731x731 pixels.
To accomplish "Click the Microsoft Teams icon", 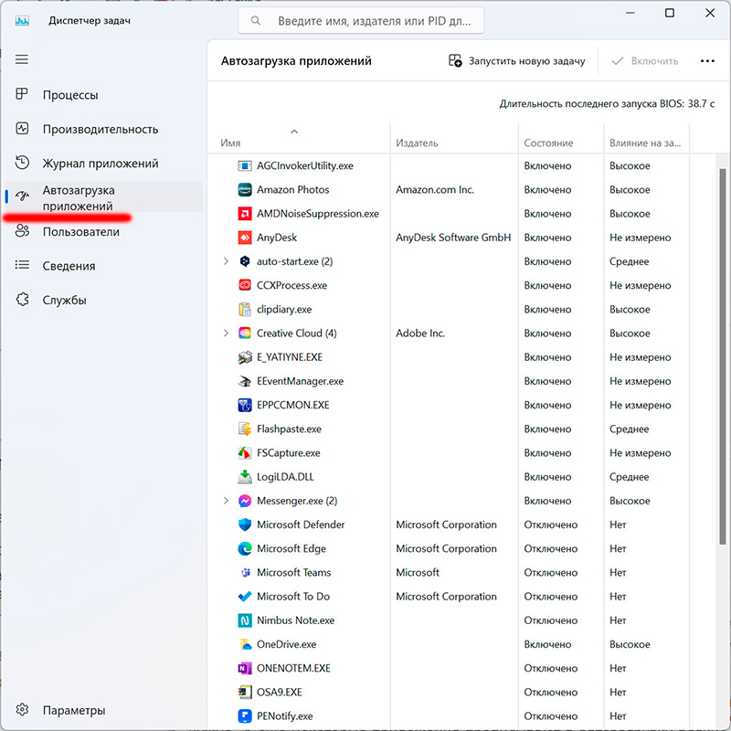I will point(244,573).
